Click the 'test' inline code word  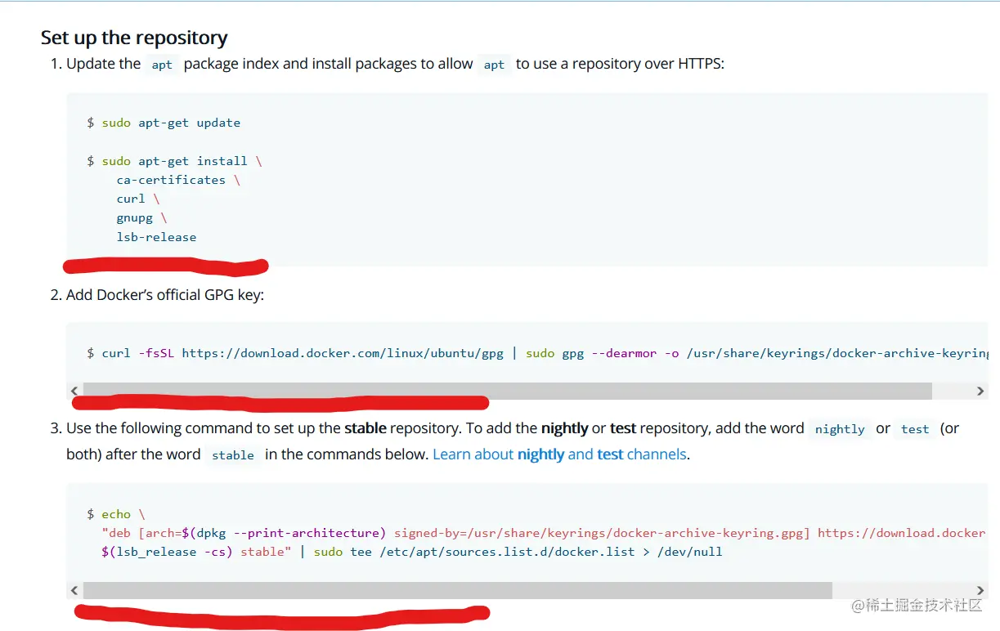coord(915,429)
